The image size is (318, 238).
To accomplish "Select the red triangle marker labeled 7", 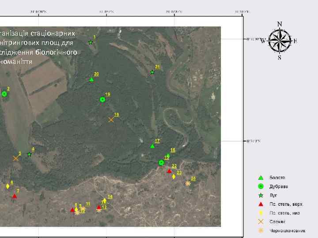I will click(x=15, y=196).
